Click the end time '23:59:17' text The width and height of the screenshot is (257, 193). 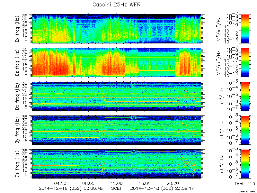(x=184, y=188)
